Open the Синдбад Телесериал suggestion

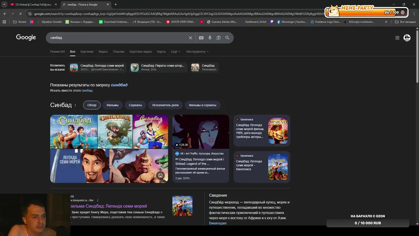(x=204, y=68)
